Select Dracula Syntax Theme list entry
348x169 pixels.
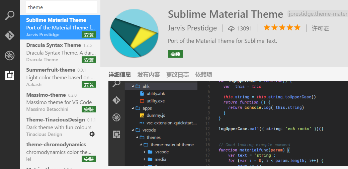pos(60,52)
